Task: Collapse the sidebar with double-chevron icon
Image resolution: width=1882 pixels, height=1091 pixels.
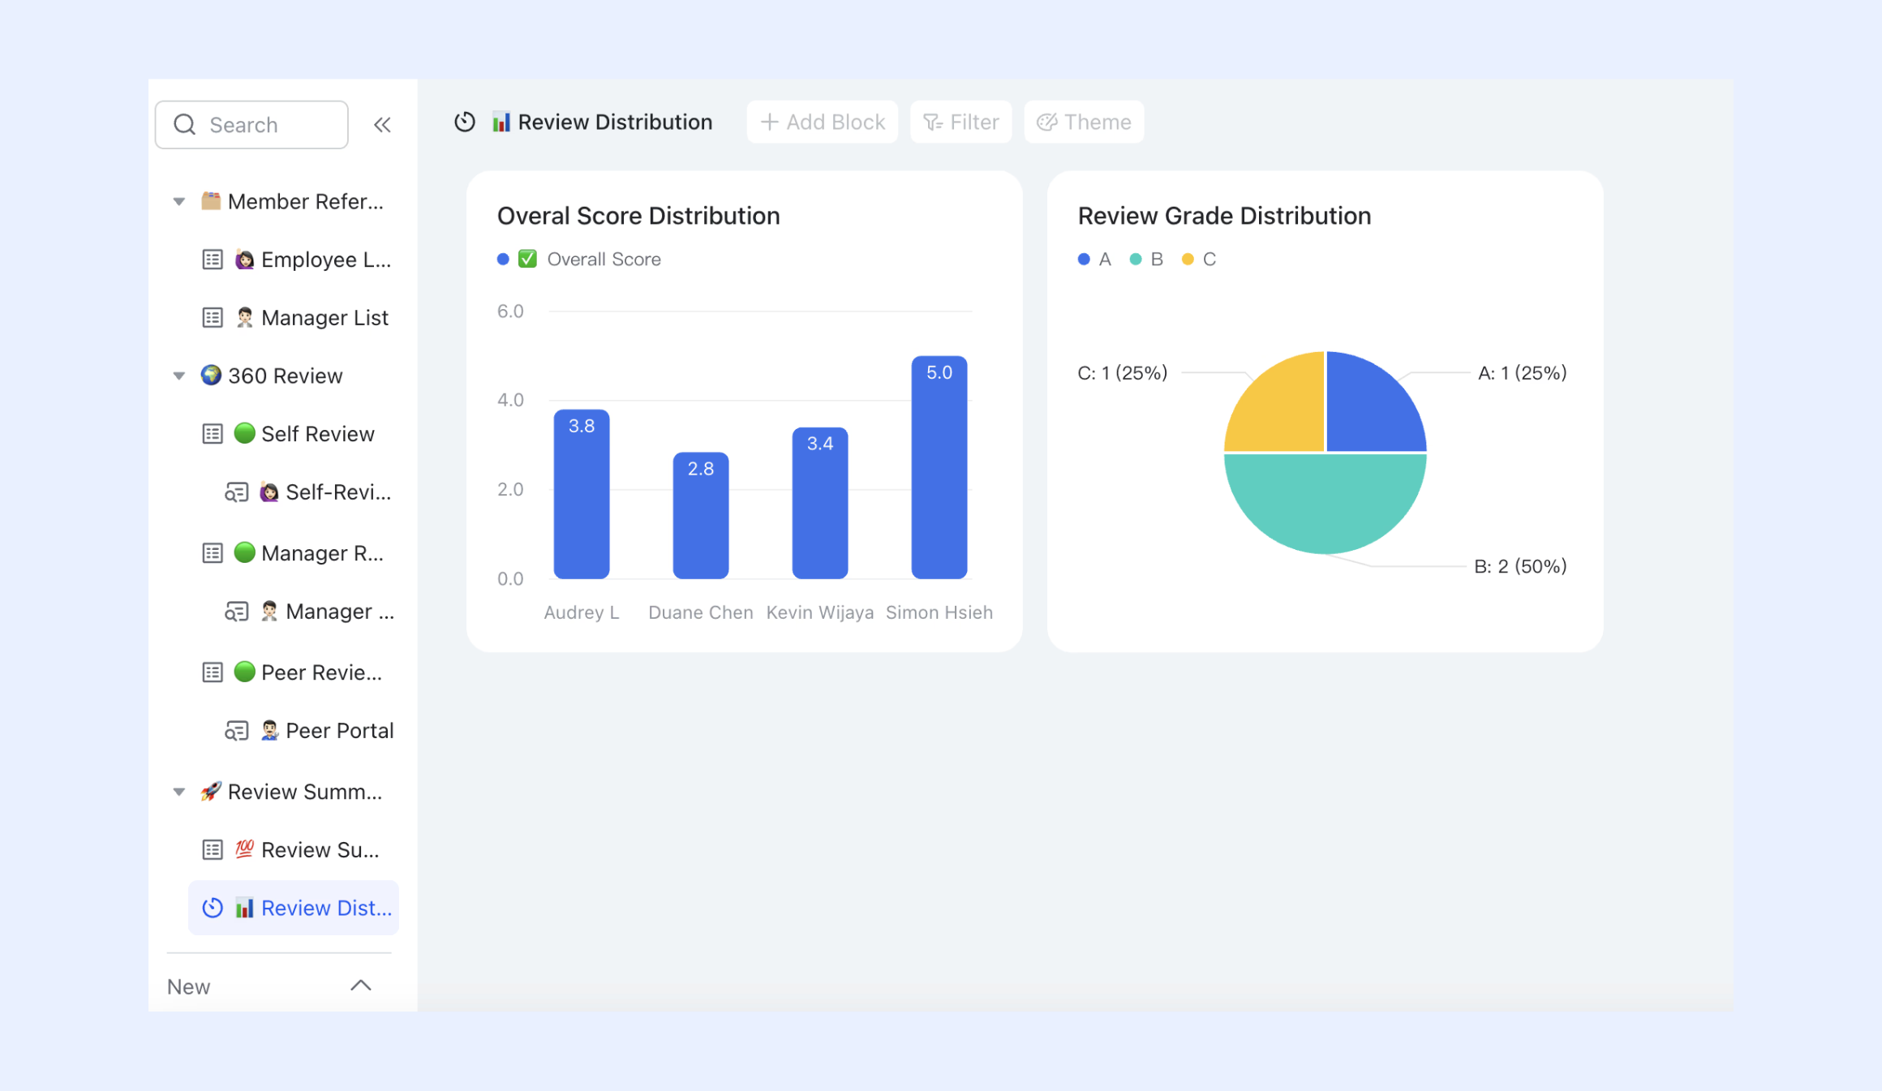Action: coord(382,125)
